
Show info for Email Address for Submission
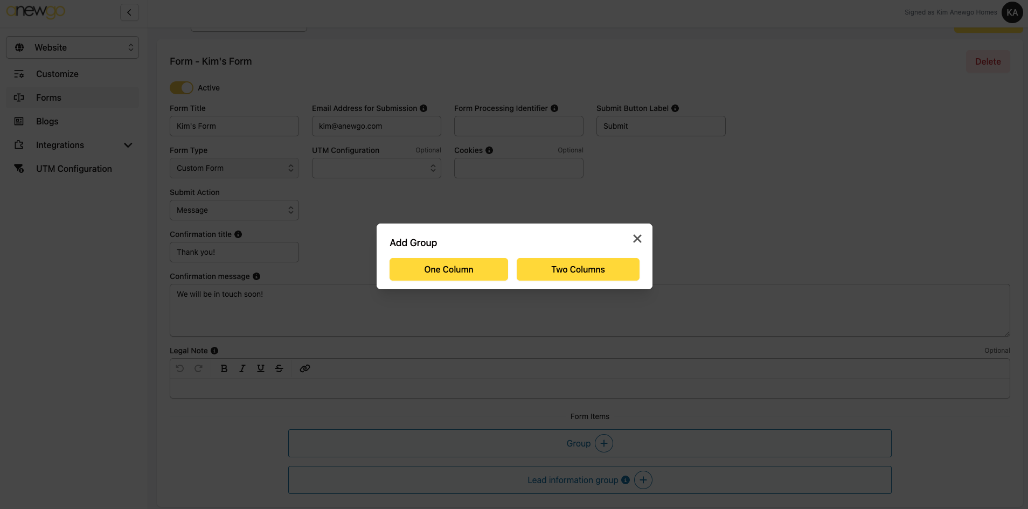(423, 108)
